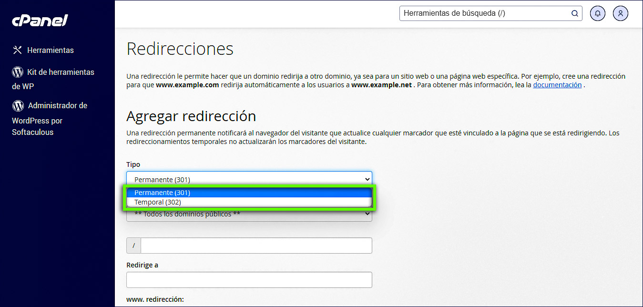Click the redirect path input field
643x307 pixels.
tap(256, 245)
